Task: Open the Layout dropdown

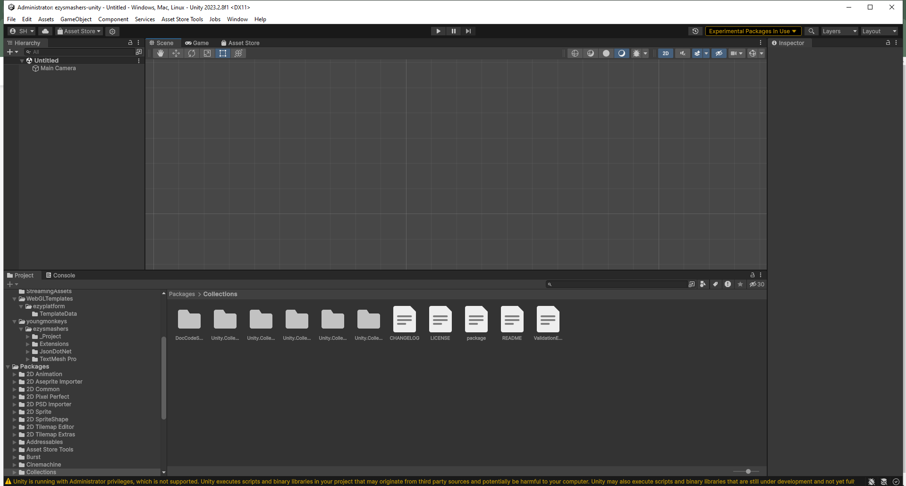Action: tap(879, 31)
